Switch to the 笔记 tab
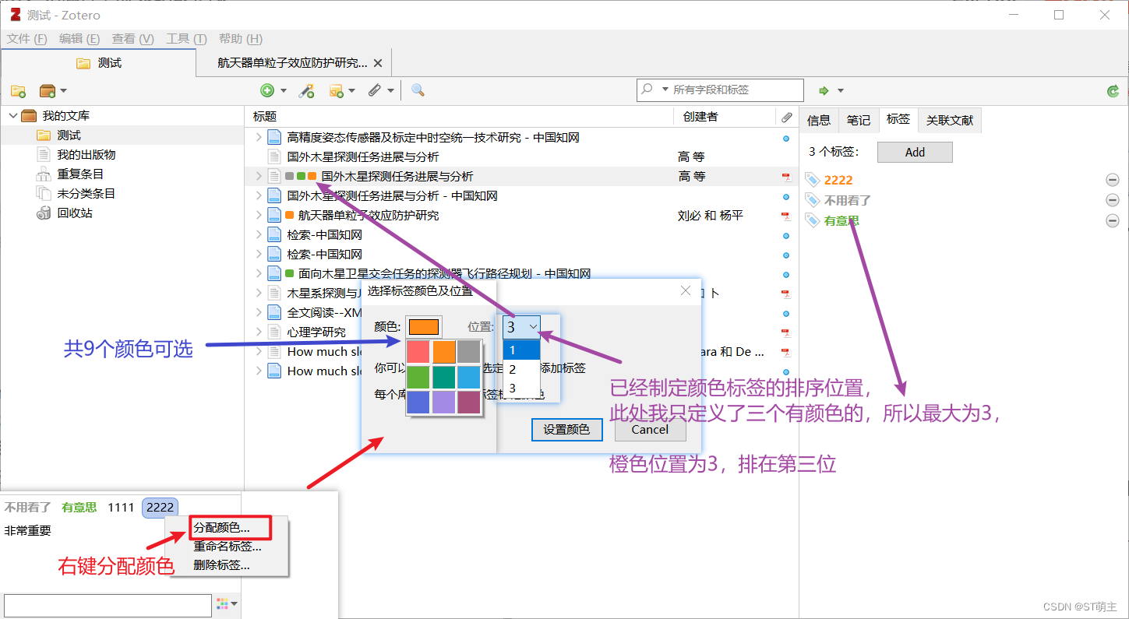Screen dimensions: 1129x619 pos(859,120)
